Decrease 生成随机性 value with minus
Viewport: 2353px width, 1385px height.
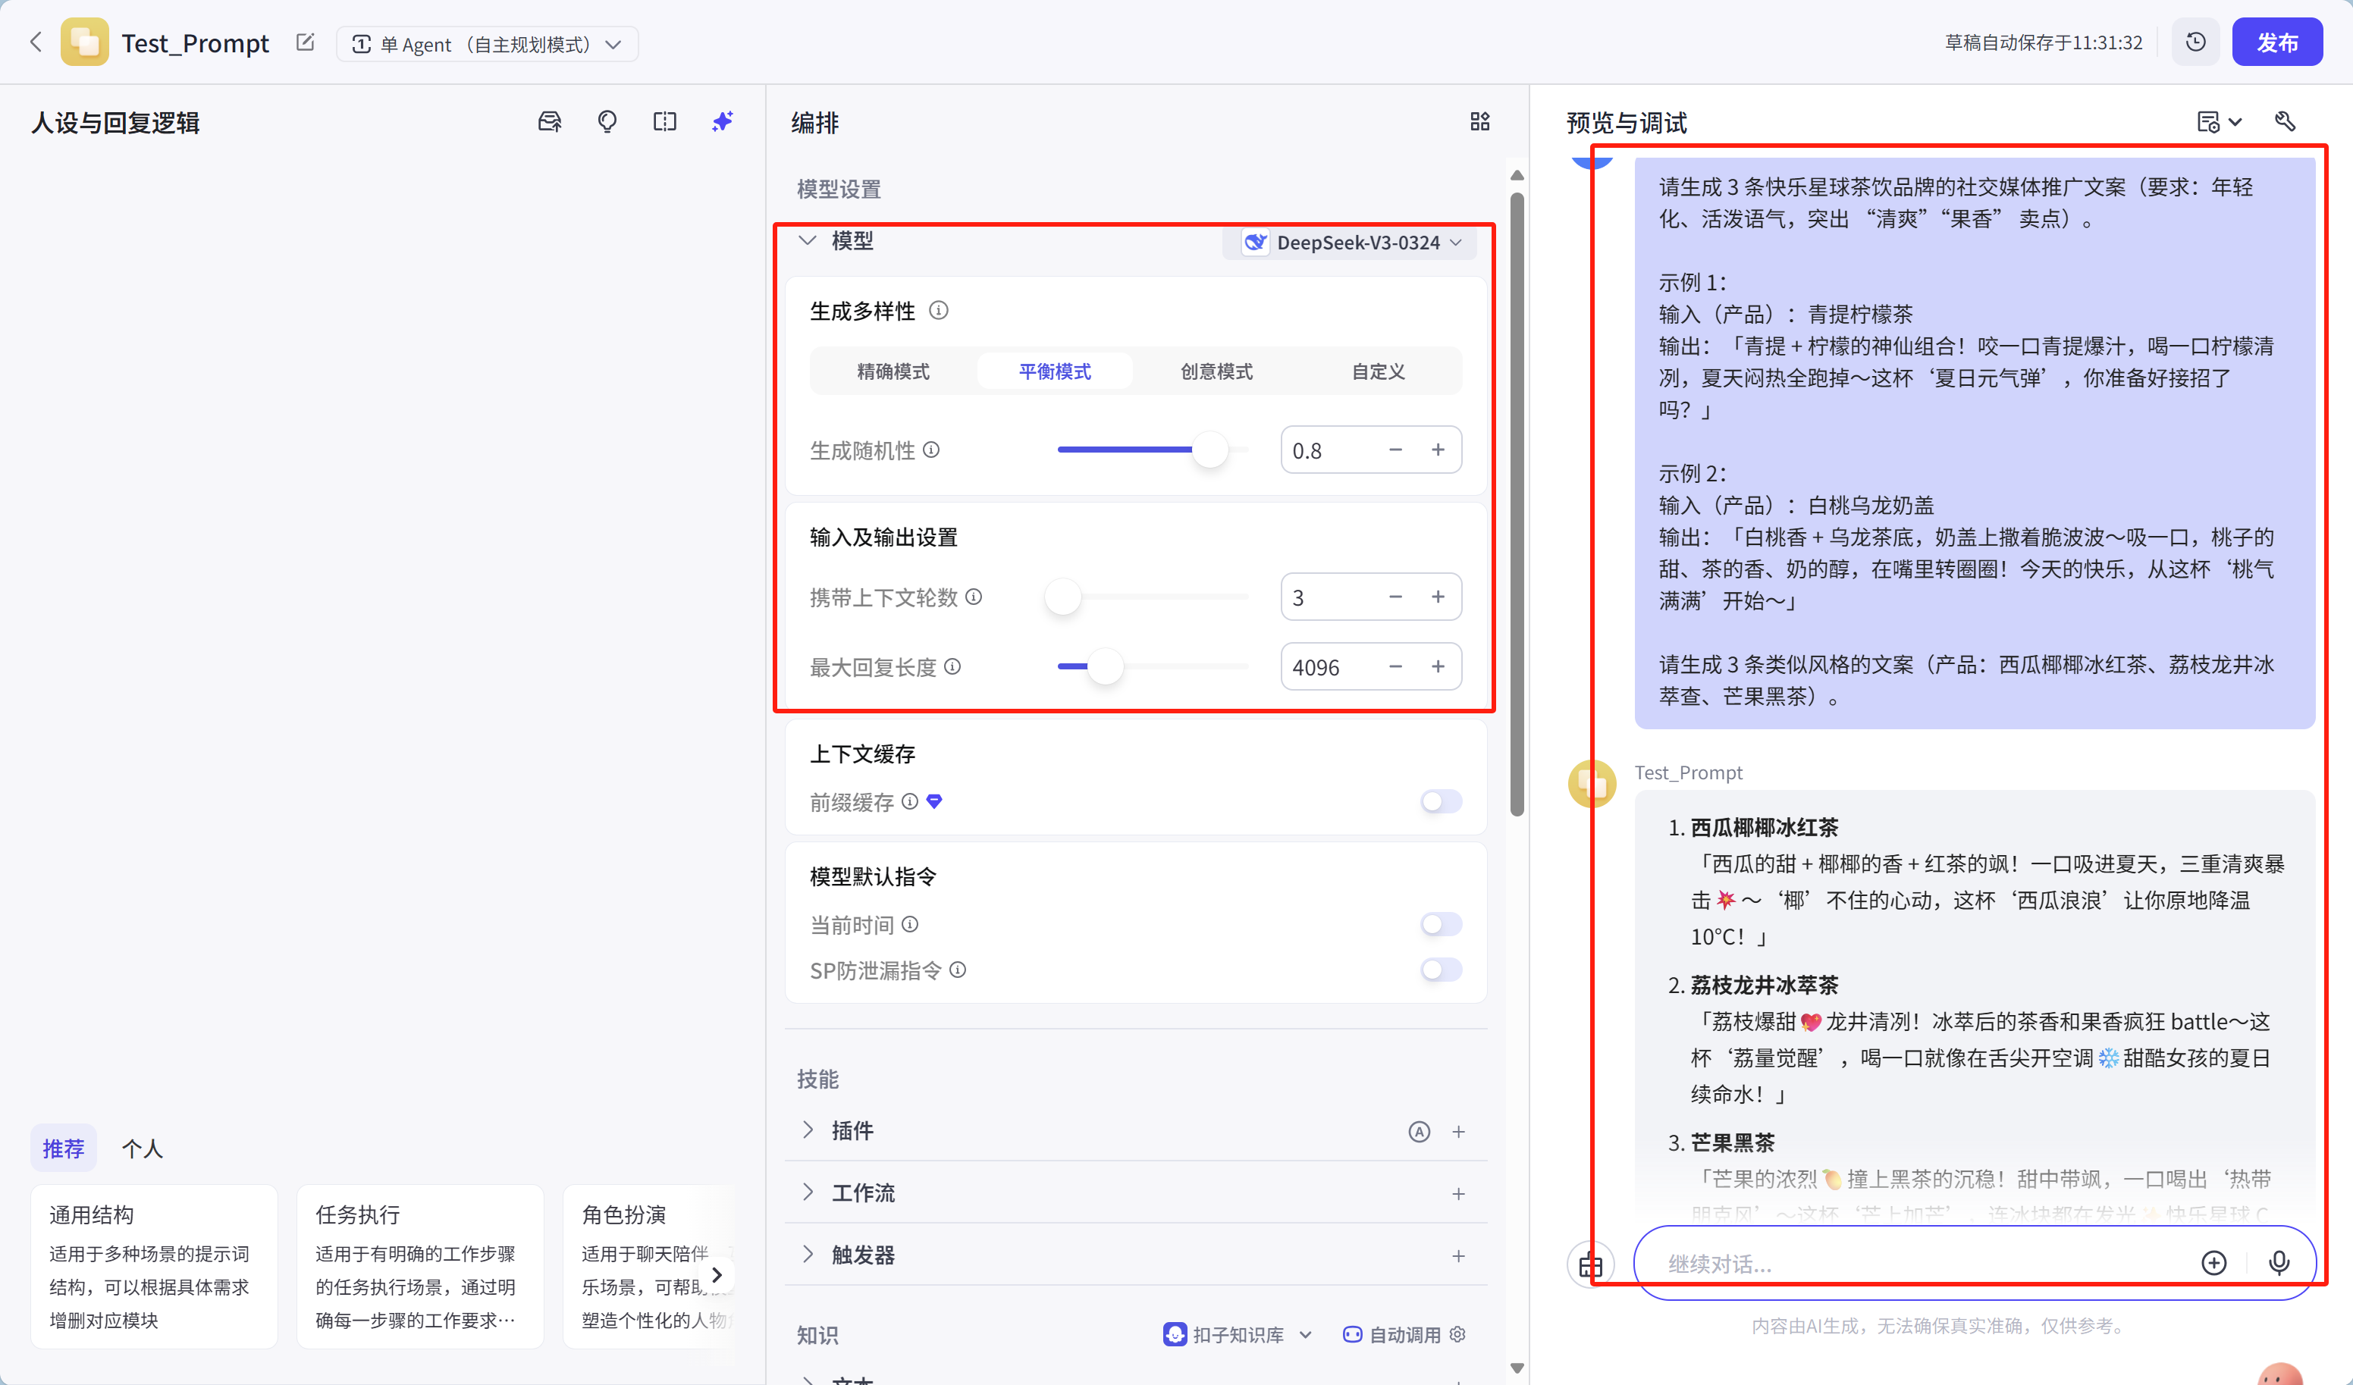click(x=1395, y=450)
